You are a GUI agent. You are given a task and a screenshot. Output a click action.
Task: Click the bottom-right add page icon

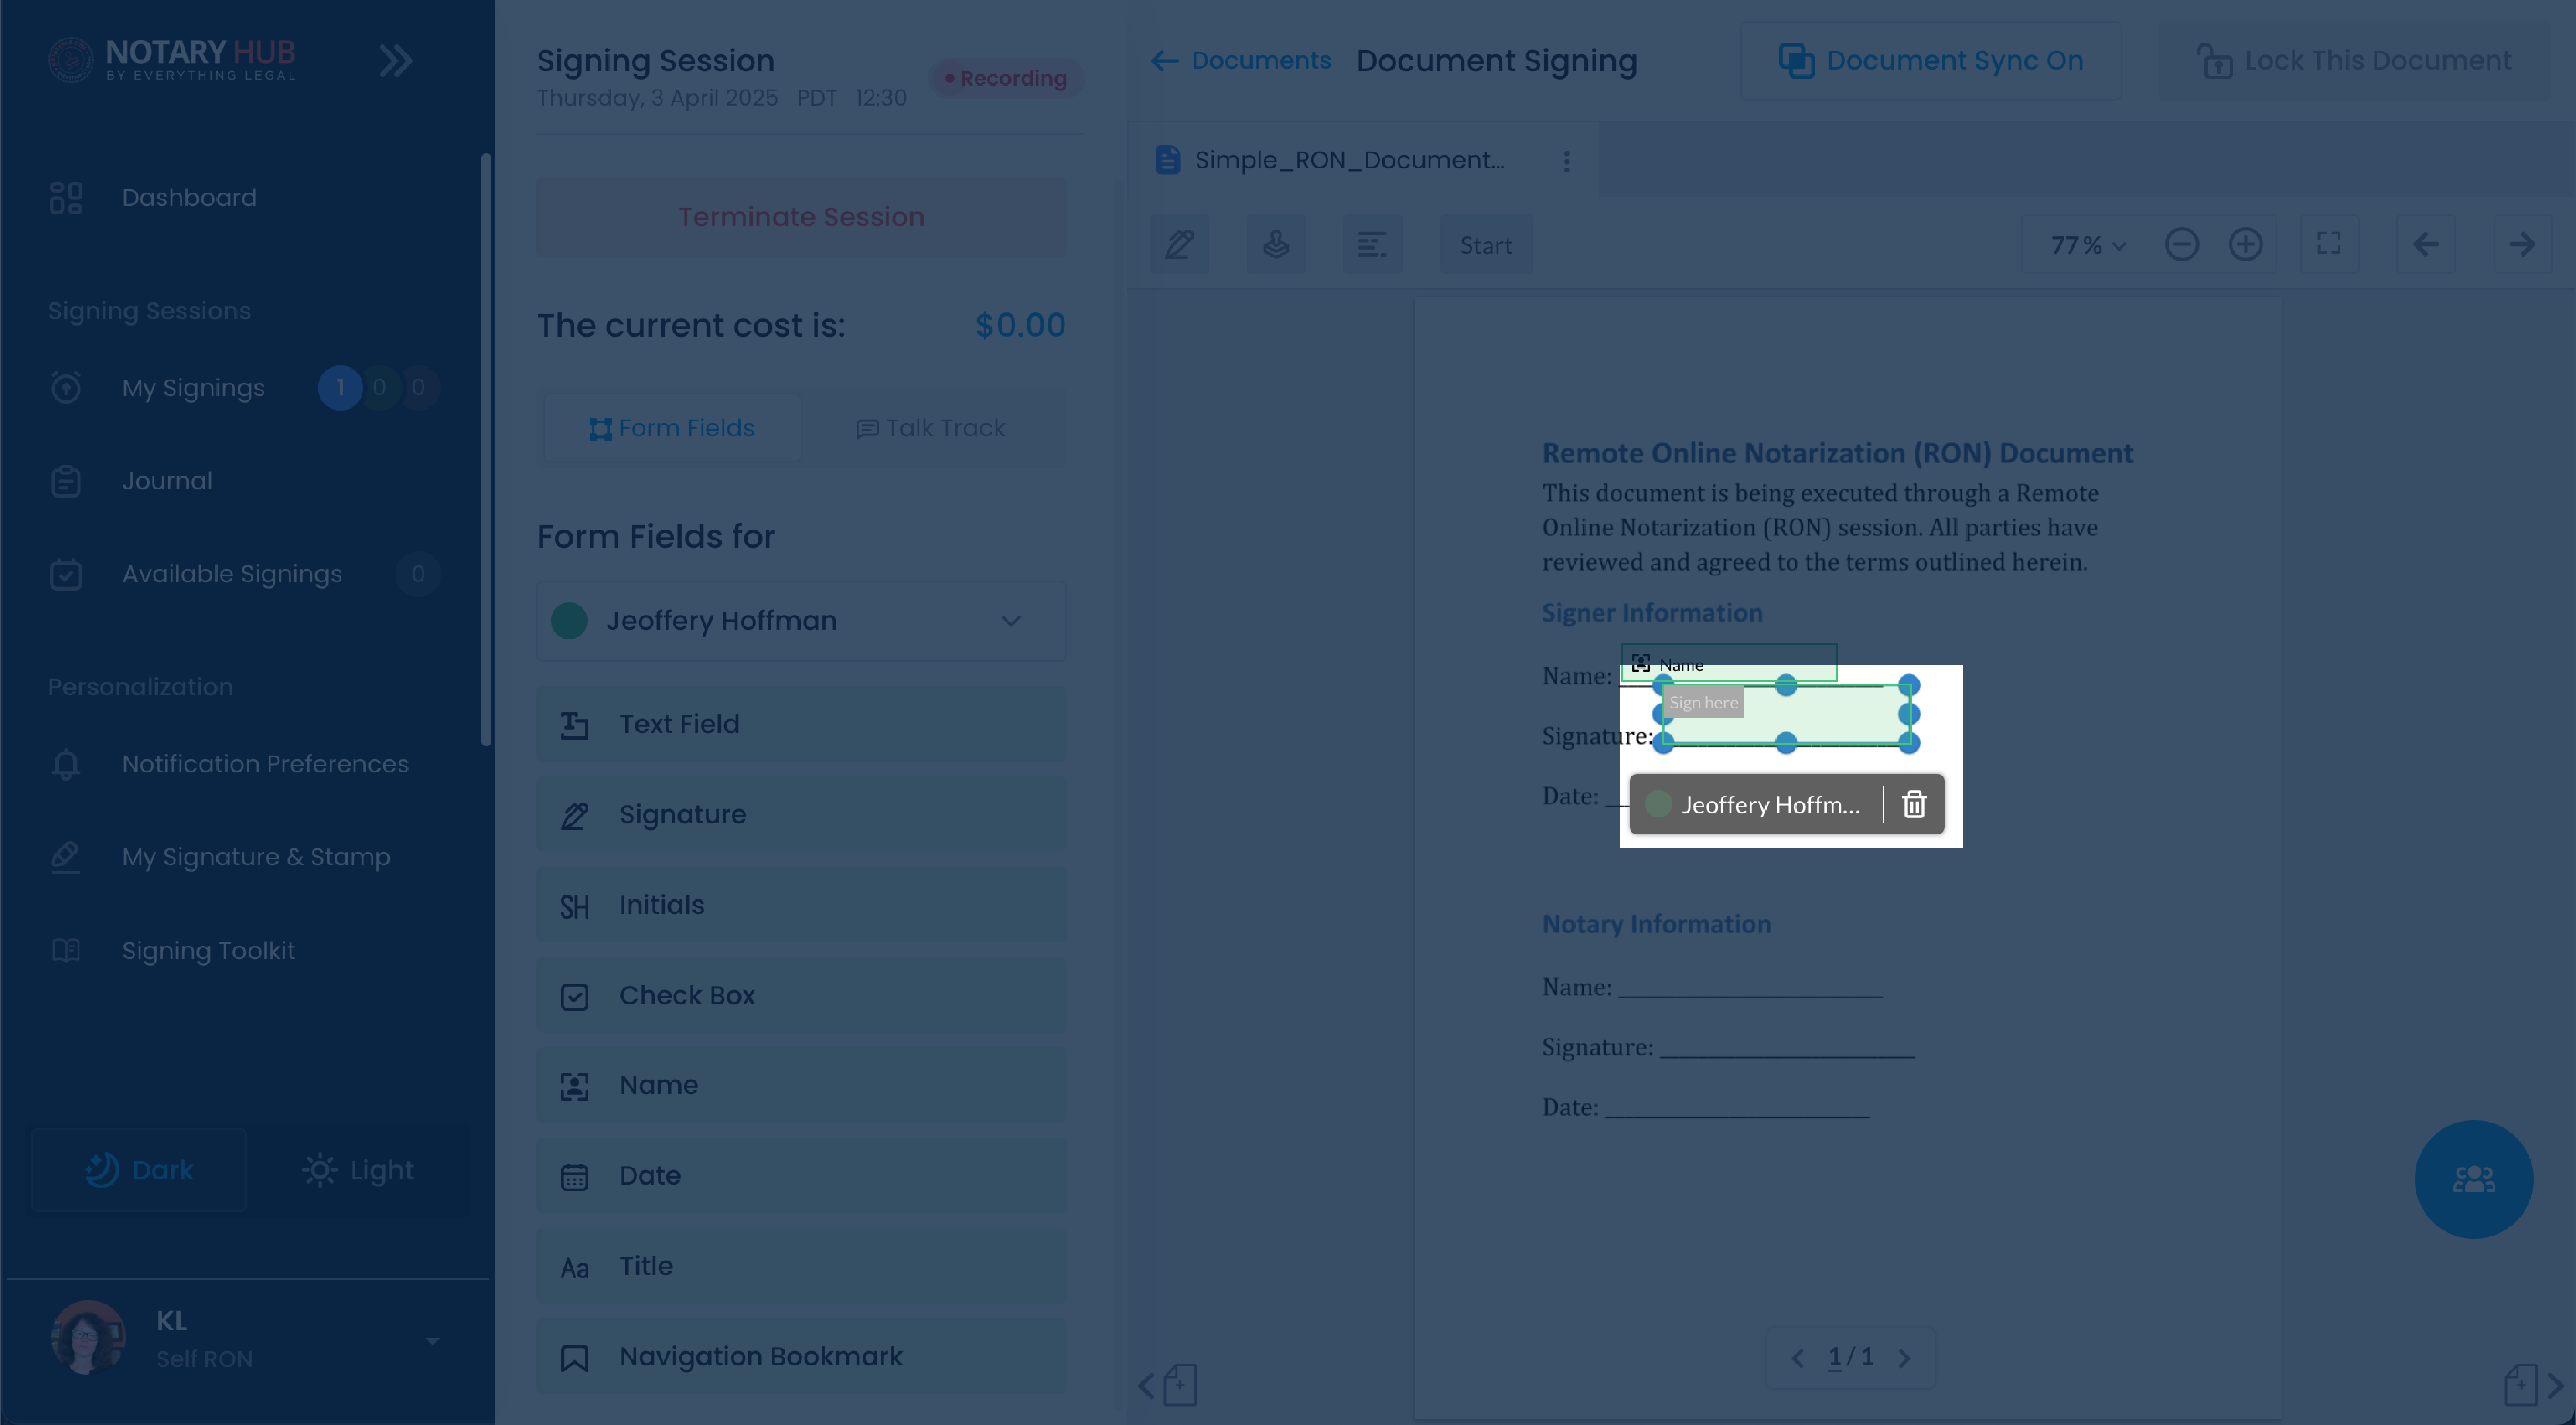click(x=2521, y=1386)
